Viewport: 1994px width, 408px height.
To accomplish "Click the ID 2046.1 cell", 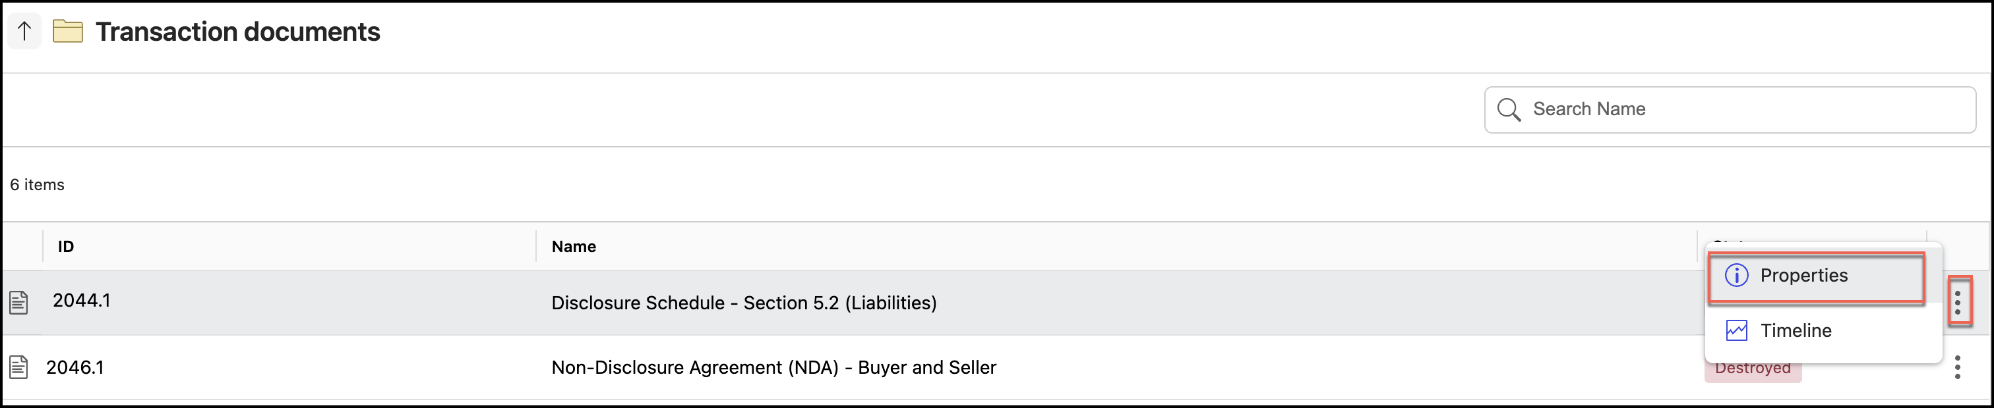I will coord(75,368).
